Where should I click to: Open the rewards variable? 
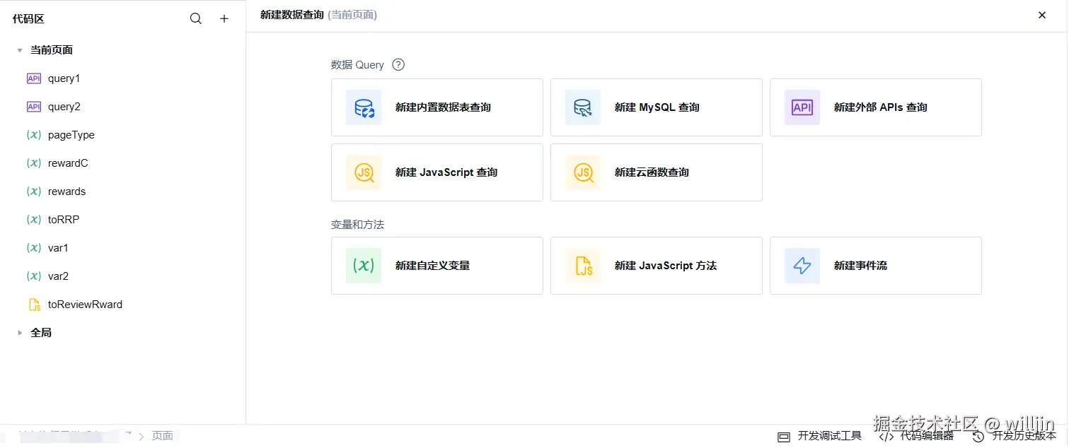67,191
